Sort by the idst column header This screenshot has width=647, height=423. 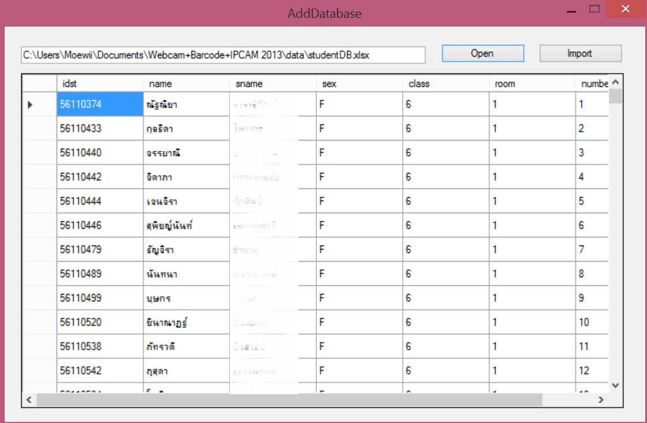100,84
